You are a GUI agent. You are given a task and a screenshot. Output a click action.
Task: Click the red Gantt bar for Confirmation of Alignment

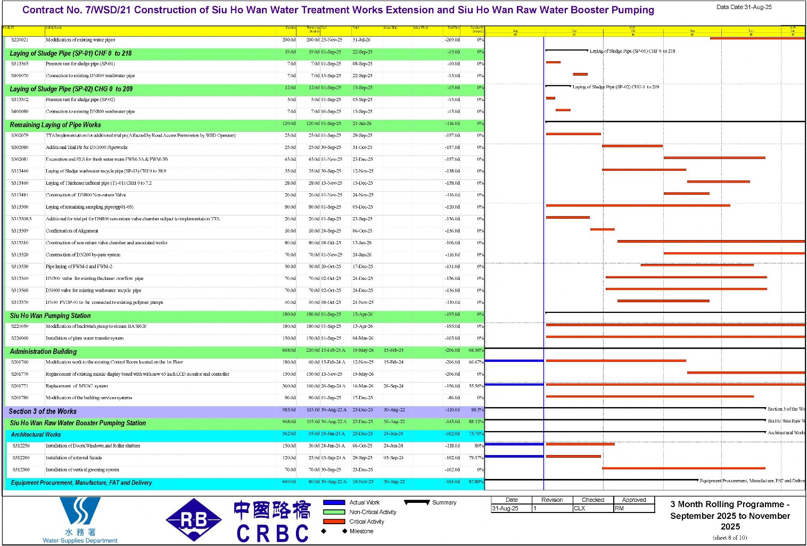pos(603,229)
